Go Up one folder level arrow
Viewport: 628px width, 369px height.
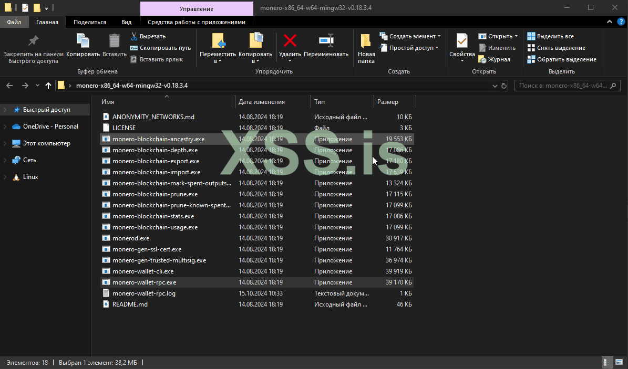48,86
